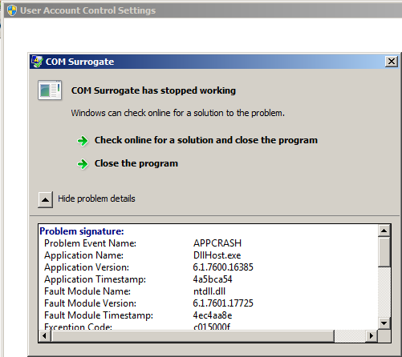Click the COM Surrogate title bar icon
402x357 pixels.
pyautogui.click(x=37, y=62)
